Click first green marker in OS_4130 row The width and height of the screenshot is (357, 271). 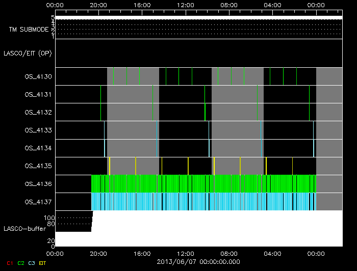pyautogui.click(x=113, y=76)
